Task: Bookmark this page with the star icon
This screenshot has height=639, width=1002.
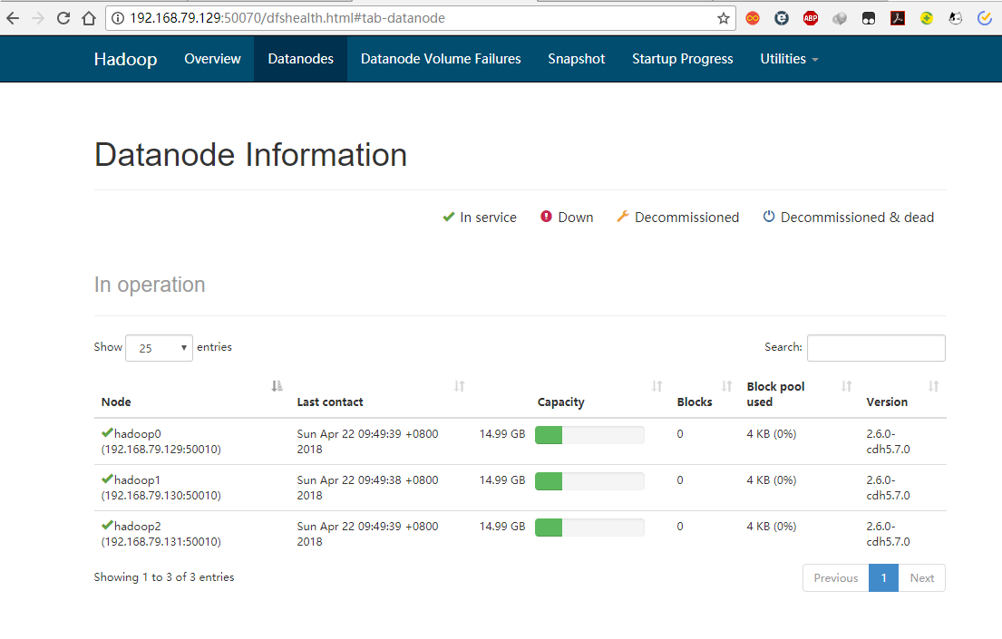Action: (723, 18)
